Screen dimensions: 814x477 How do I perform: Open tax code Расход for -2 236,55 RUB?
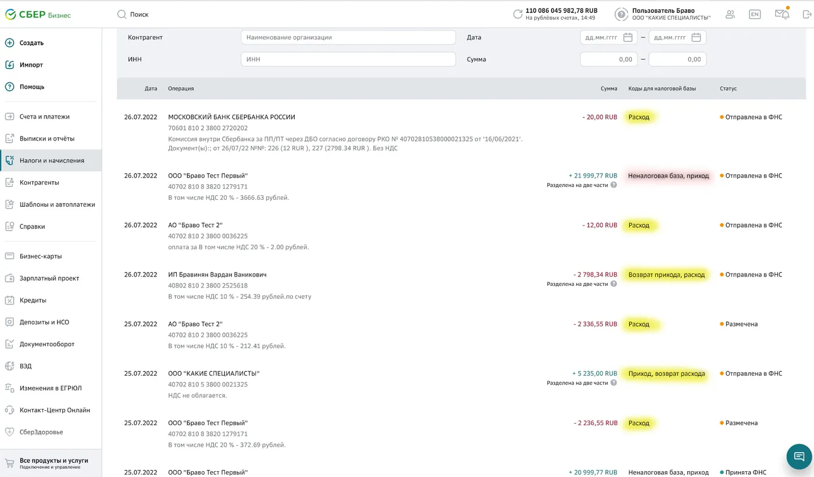coord(639,423)
